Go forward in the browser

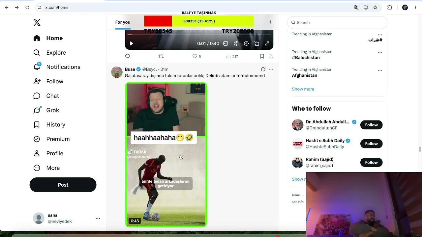17,7
